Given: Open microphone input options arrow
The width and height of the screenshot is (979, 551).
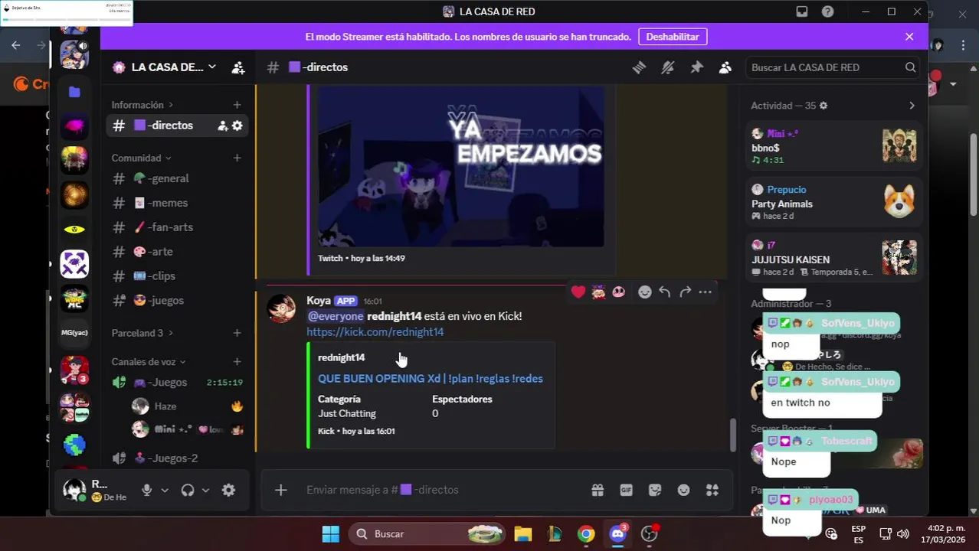Looking at the screenshot, I should pos(164,491).
